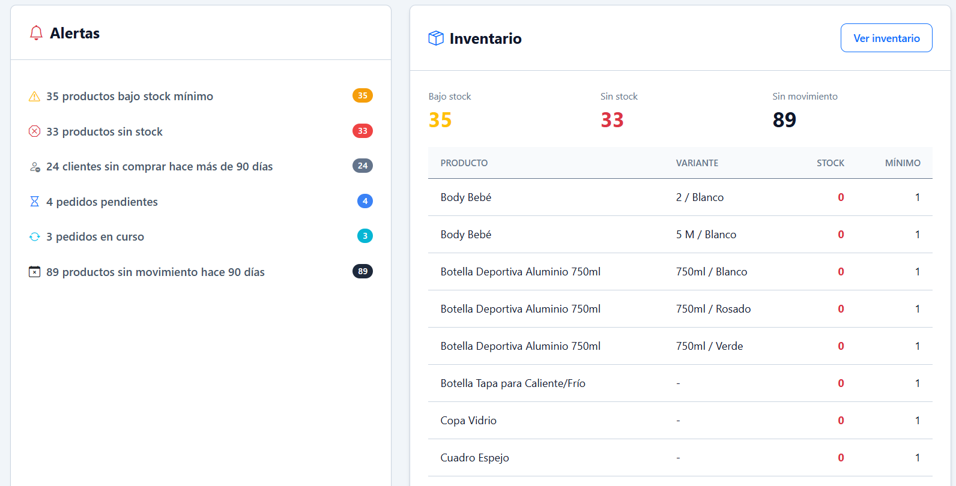The width and height of the screenshot is (956, 486).
Task: Click the customer icon for inactive clients
Action: point(35,167)
